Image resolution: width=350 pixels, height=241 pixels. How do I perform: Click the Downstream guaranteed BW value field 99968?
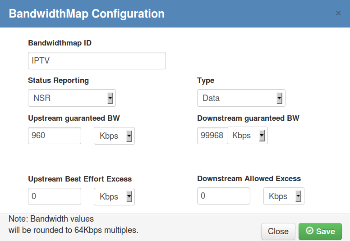point(212,136)
